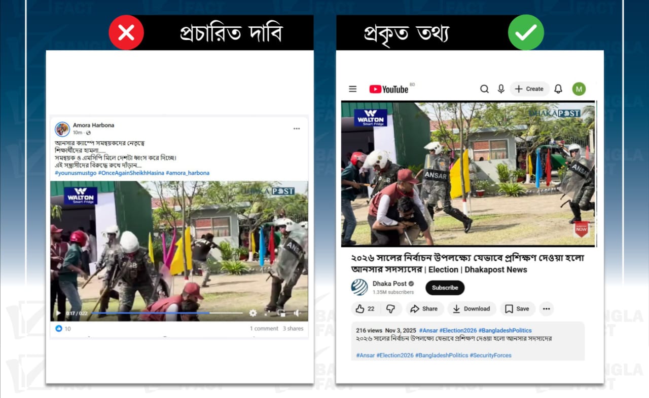Open the three-dot options on Facebook post

[x=297, y=129]
